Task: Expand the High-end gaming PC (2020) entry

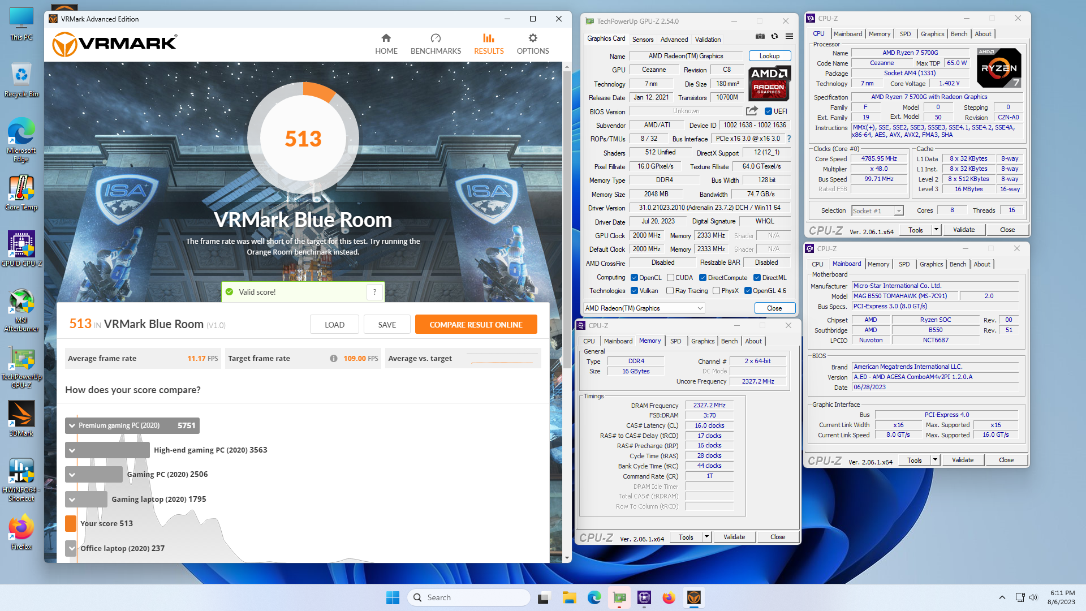Action: pyautogui.click(x=72, y=450)
